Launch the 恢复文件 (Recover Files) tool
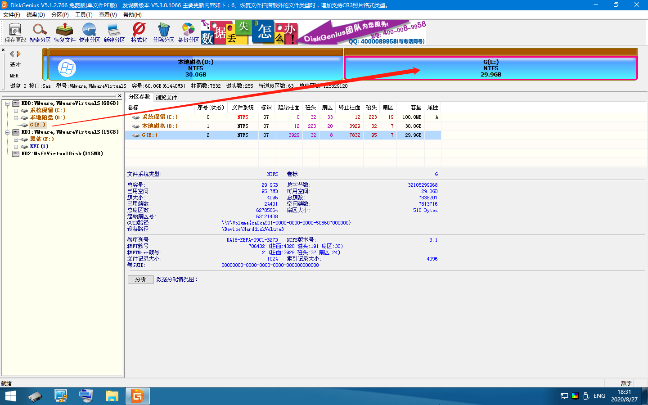648x405 pixels. [x=65, y=33]
